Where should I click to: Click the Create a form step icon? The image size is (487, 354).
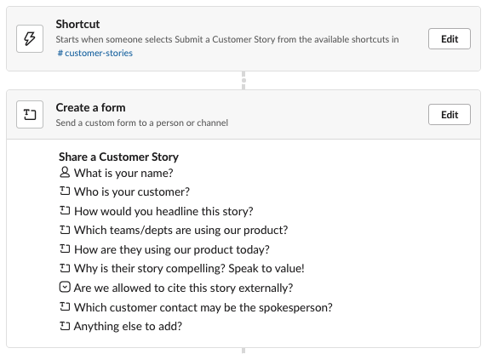(x=30, y=115)
